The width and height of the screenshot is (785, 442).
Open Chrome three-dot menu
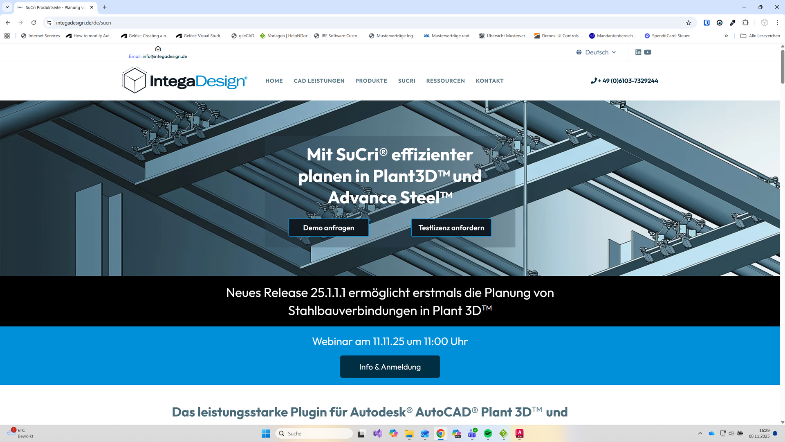pos(777,23)
